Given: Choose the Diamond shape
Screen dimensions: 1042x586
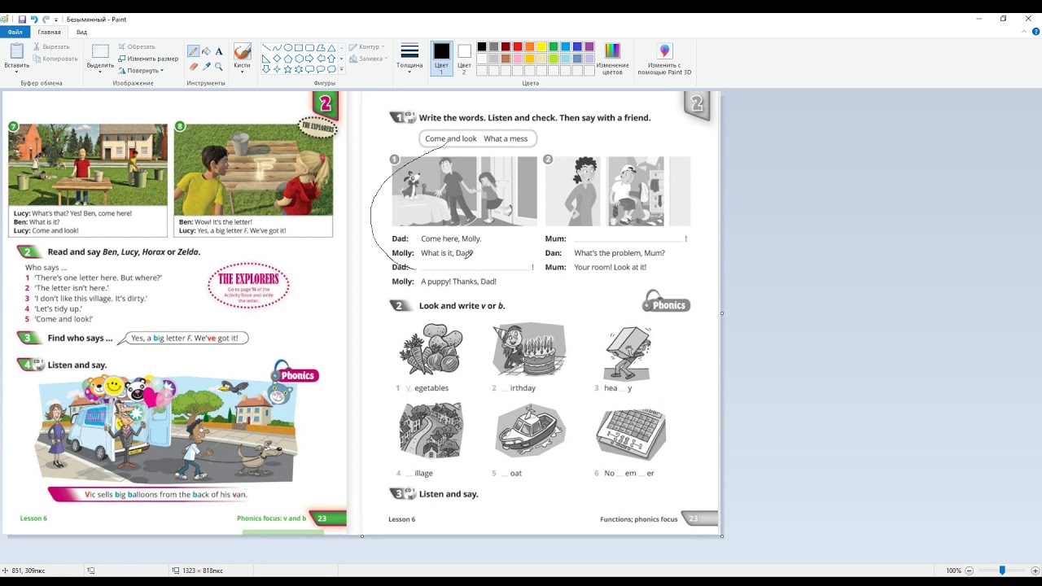Looking at the screenshot, I should click(277, 58).
